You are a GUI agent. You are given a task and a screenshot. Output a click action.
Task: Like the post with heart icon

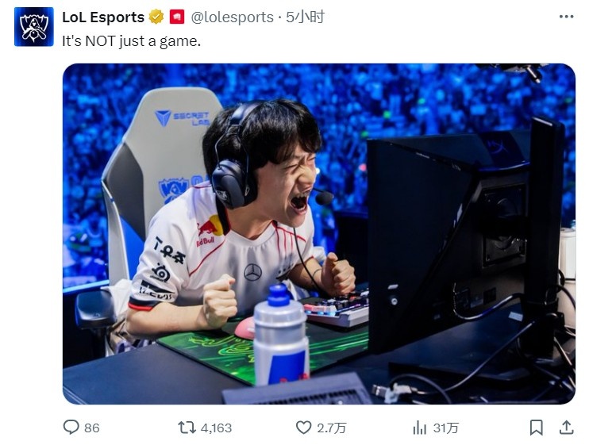(x=303, y=428)
